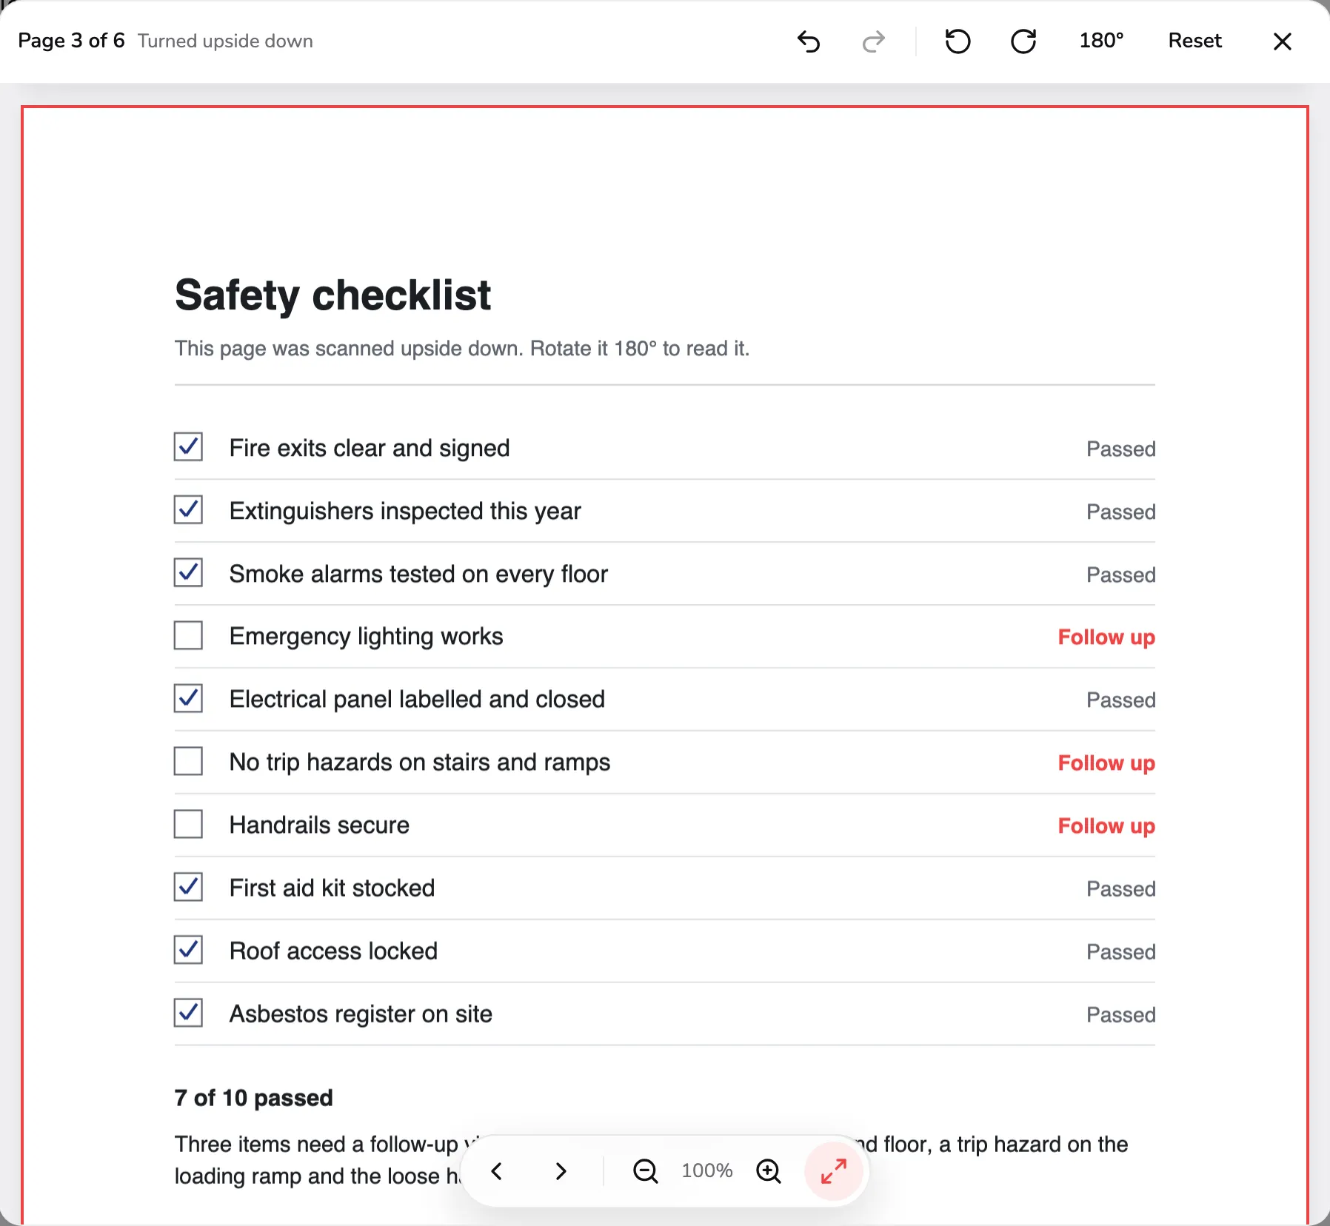Check the Handrails secure box

pyautogui.click(x=188, y=824)
